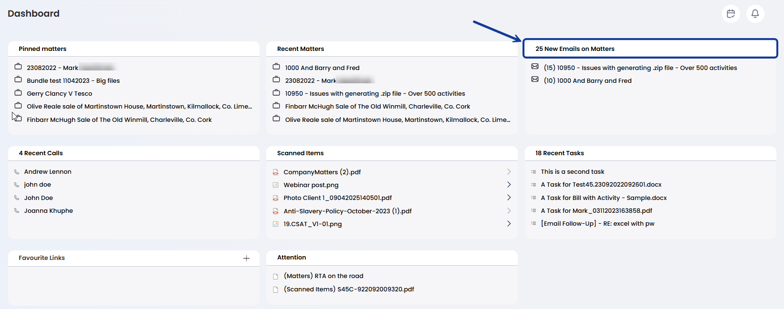
Task: Click phone icon beside Andrew Lennon
Action: tap(17, 172)
